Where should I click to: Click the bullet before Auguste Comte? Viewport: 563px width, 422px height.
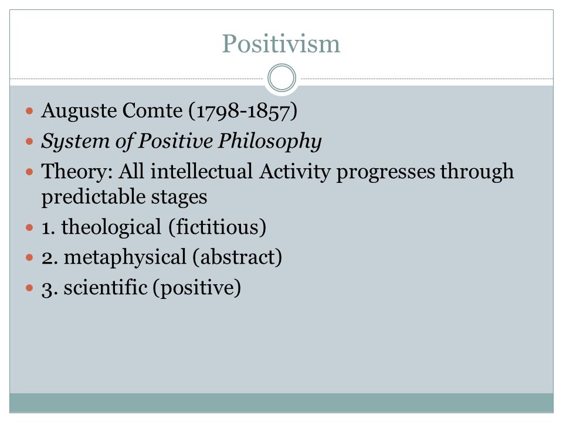click(29, 111)
